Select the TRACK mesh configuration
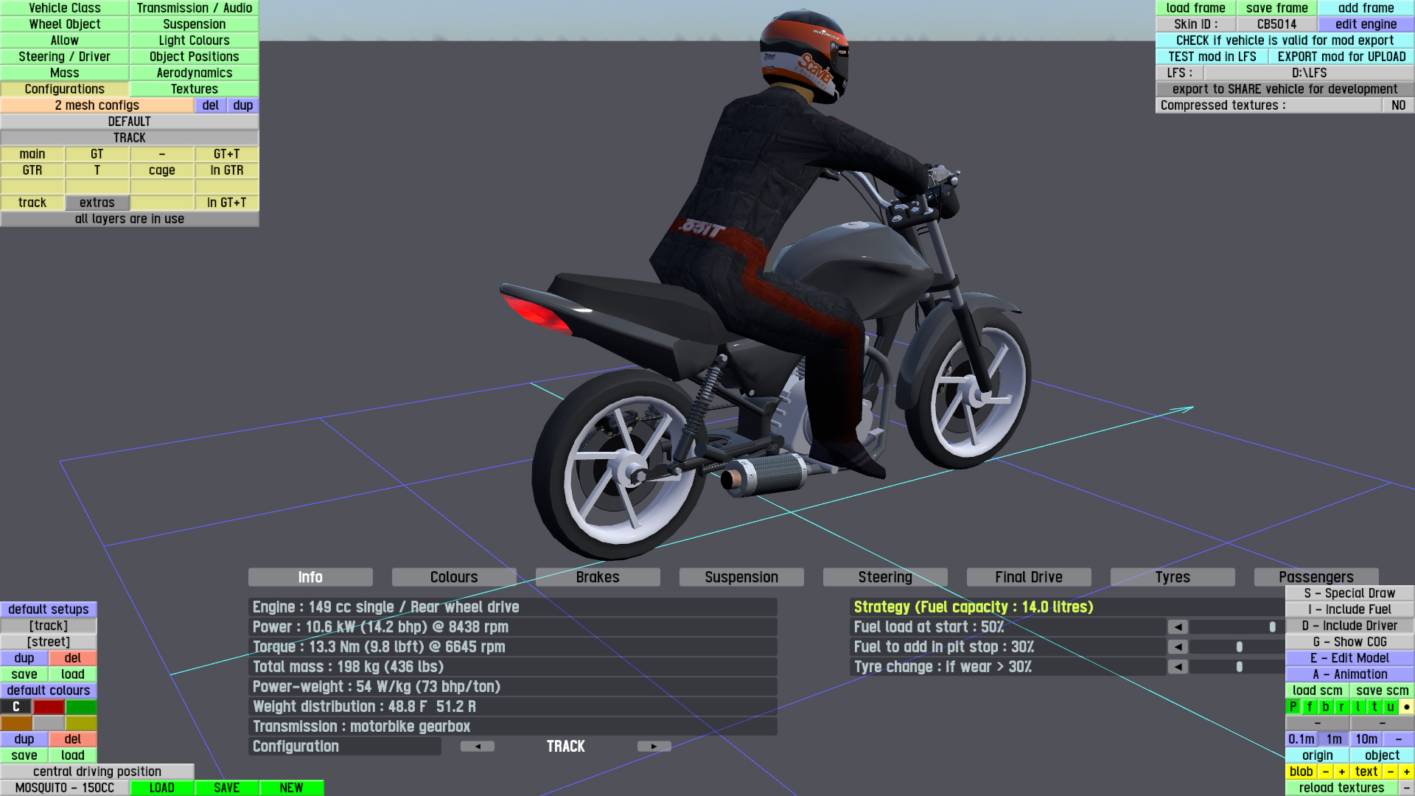 tap(130, 138)
